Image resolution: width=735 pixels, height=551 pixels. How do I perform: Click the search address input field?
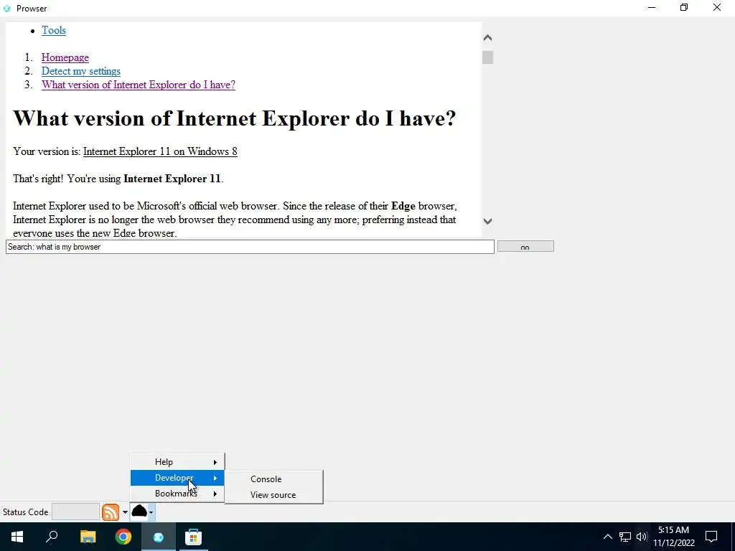point(250,247)
